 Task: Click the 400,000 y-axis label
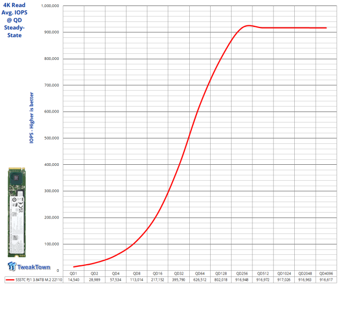pos(52,164)
